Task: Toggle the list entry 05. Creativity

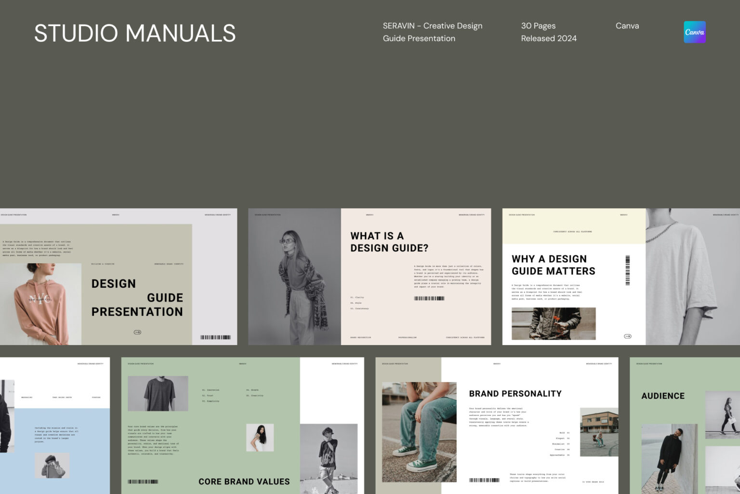Action: click(256, 395)
